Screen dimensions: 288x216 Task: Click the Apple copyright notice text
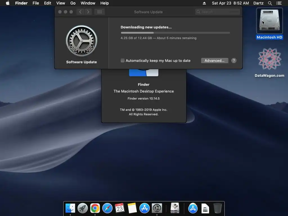coord(144,112)
